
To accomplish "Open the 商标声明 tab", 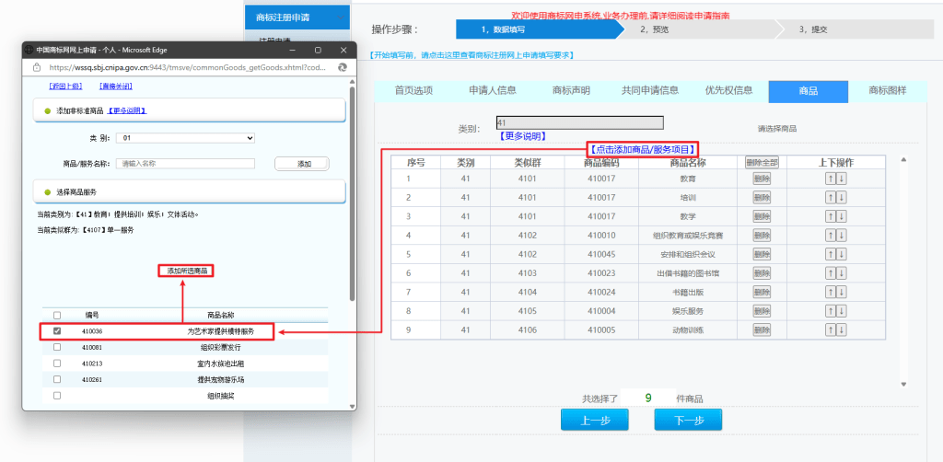I will click(x=571, y=91).
